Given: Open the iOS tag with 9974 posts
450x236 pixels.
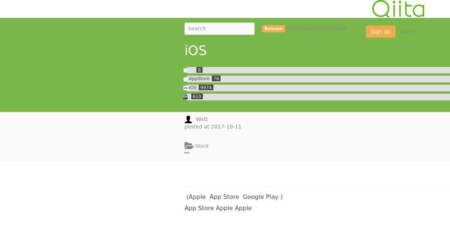Looking at the screenshot, I should point(193,88).
